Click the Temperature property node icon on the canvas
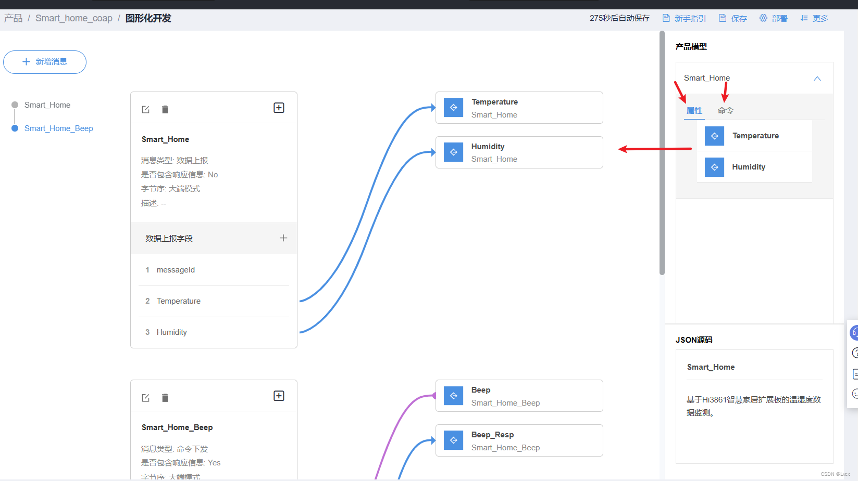858x481 pixels. point(454,108)
